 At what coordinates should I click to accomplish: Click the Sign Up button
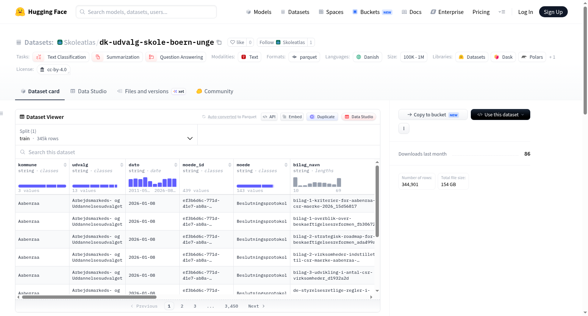(x=553, y=12)
